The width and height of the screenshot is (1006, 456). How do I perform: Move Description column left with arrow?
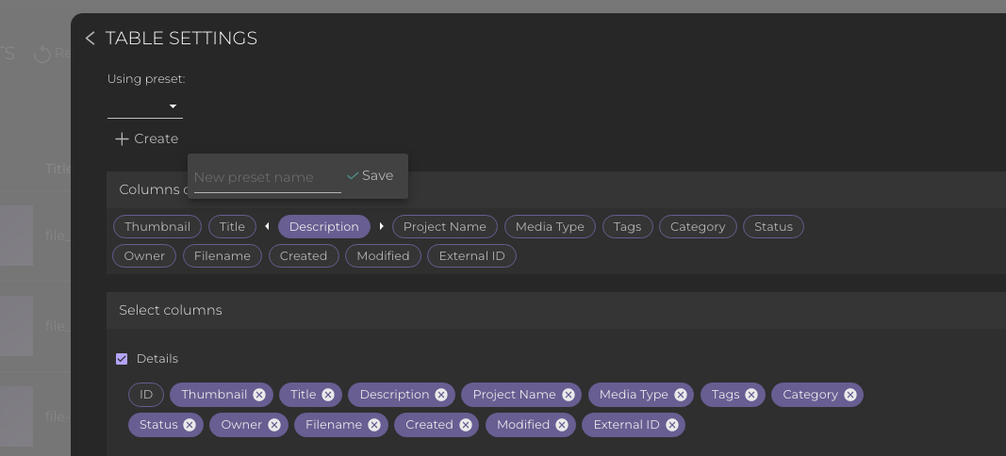click(267, 226)
